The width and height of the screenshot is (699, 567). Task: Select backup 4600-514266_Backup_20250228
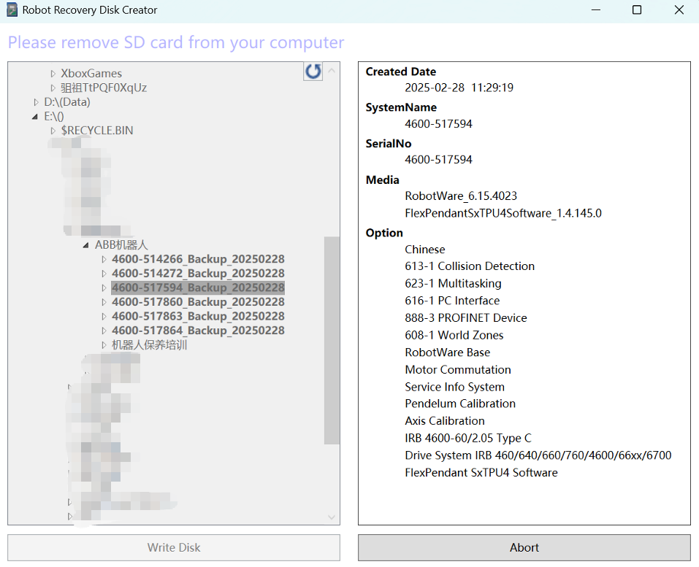pyautogui.click(x=198, y=259)
